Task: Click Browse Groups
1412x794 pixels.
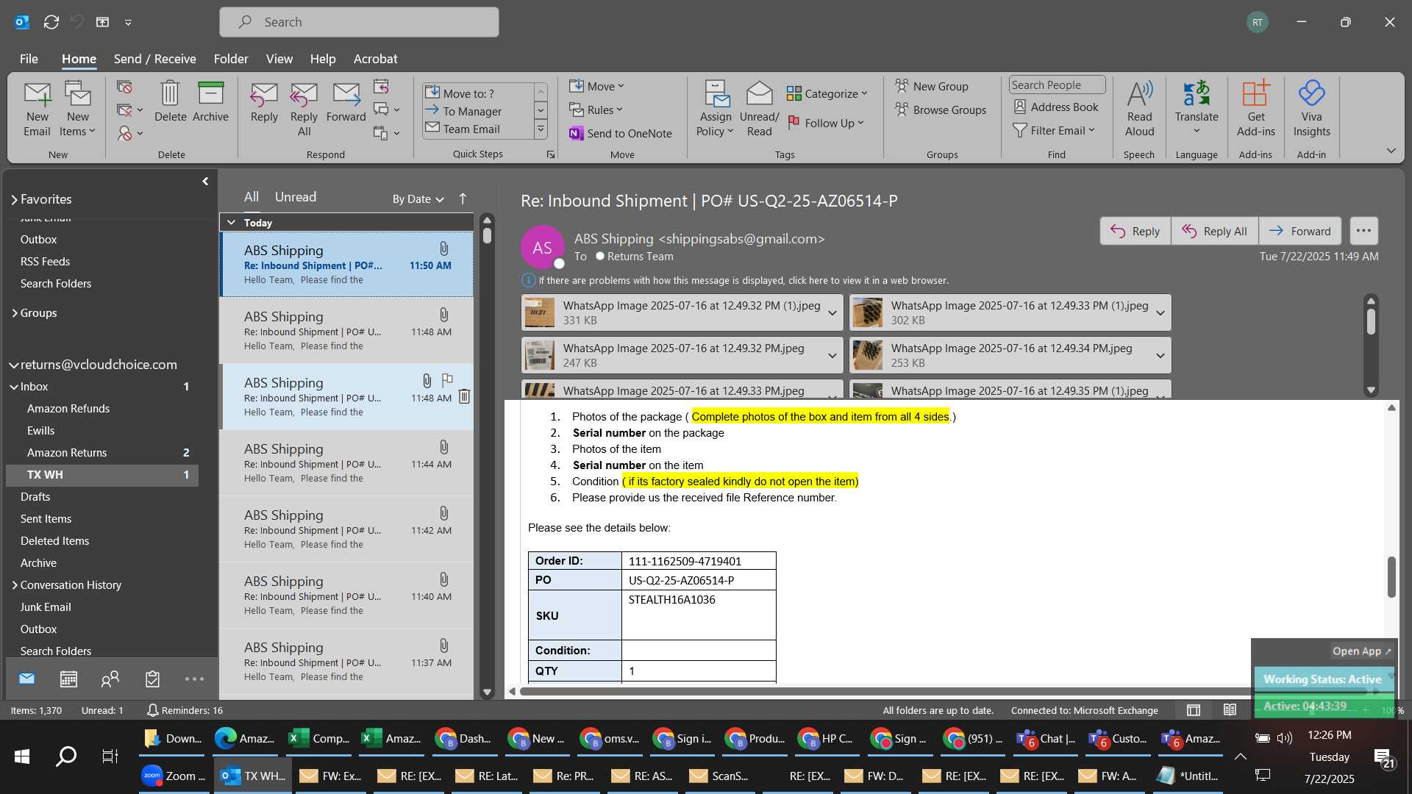Action: pos(941,110)
